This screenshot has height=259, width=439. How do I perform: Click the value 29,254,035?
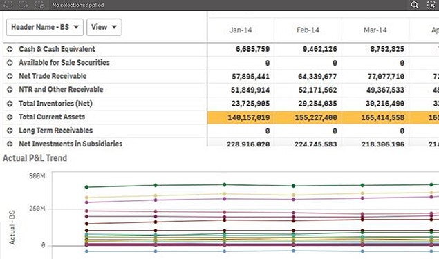[317, 104]
